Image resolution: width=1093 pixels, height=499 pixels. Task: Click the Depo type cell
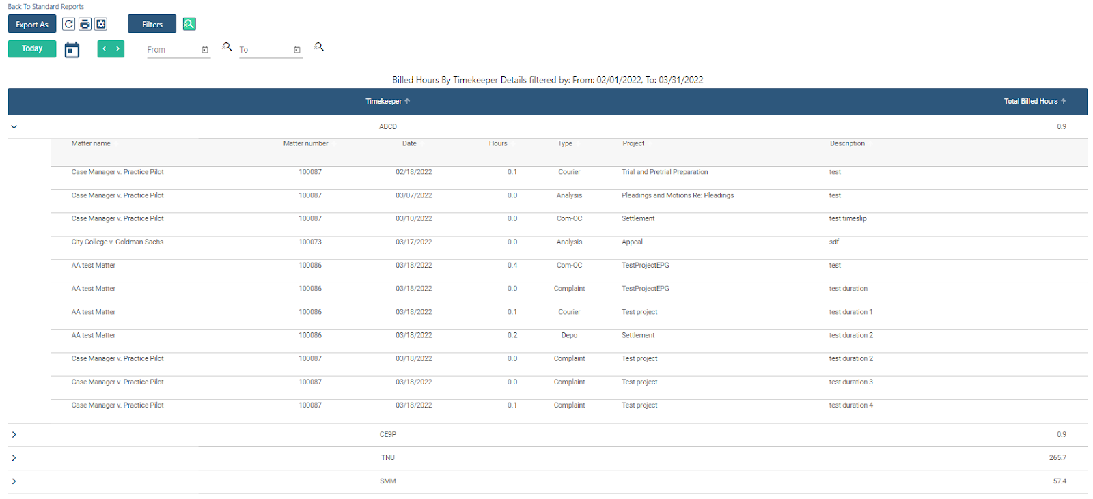[569, 335]
